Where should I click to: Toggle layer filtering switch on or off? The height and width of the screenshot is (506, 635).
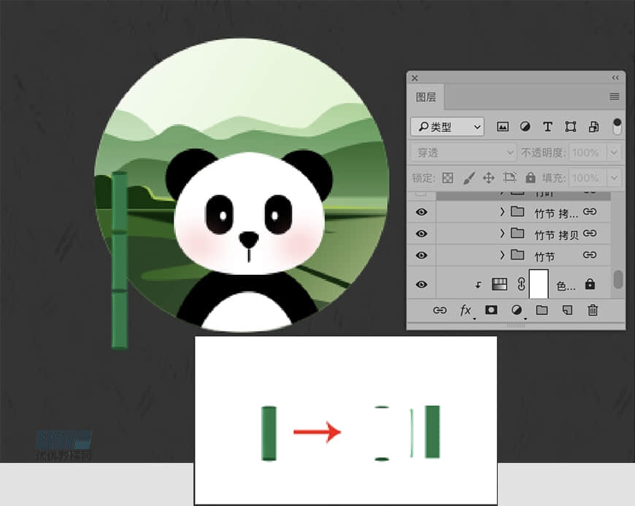click(617, 127)
